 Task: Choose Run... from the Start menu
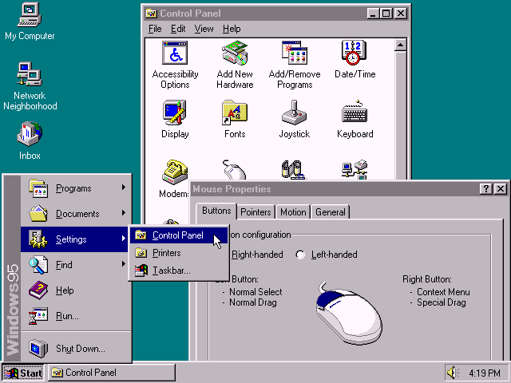76,316
